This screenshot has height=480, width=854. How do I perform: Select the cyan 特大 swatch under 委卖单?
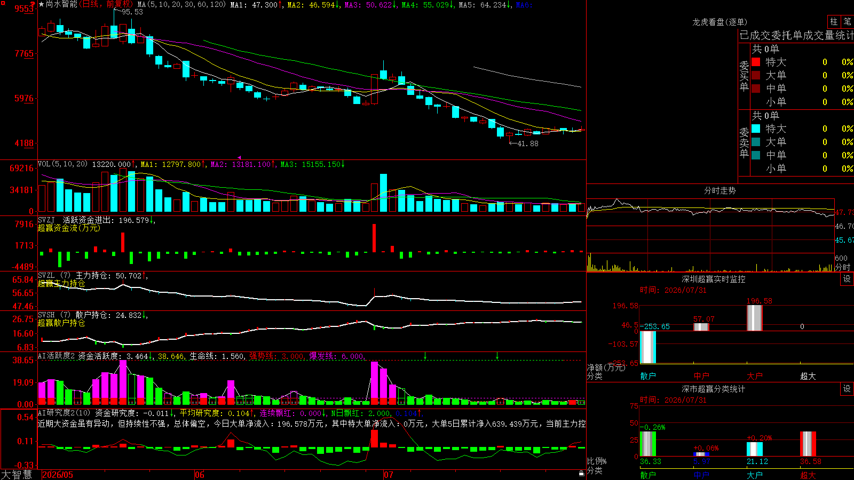tap(756, 129)
